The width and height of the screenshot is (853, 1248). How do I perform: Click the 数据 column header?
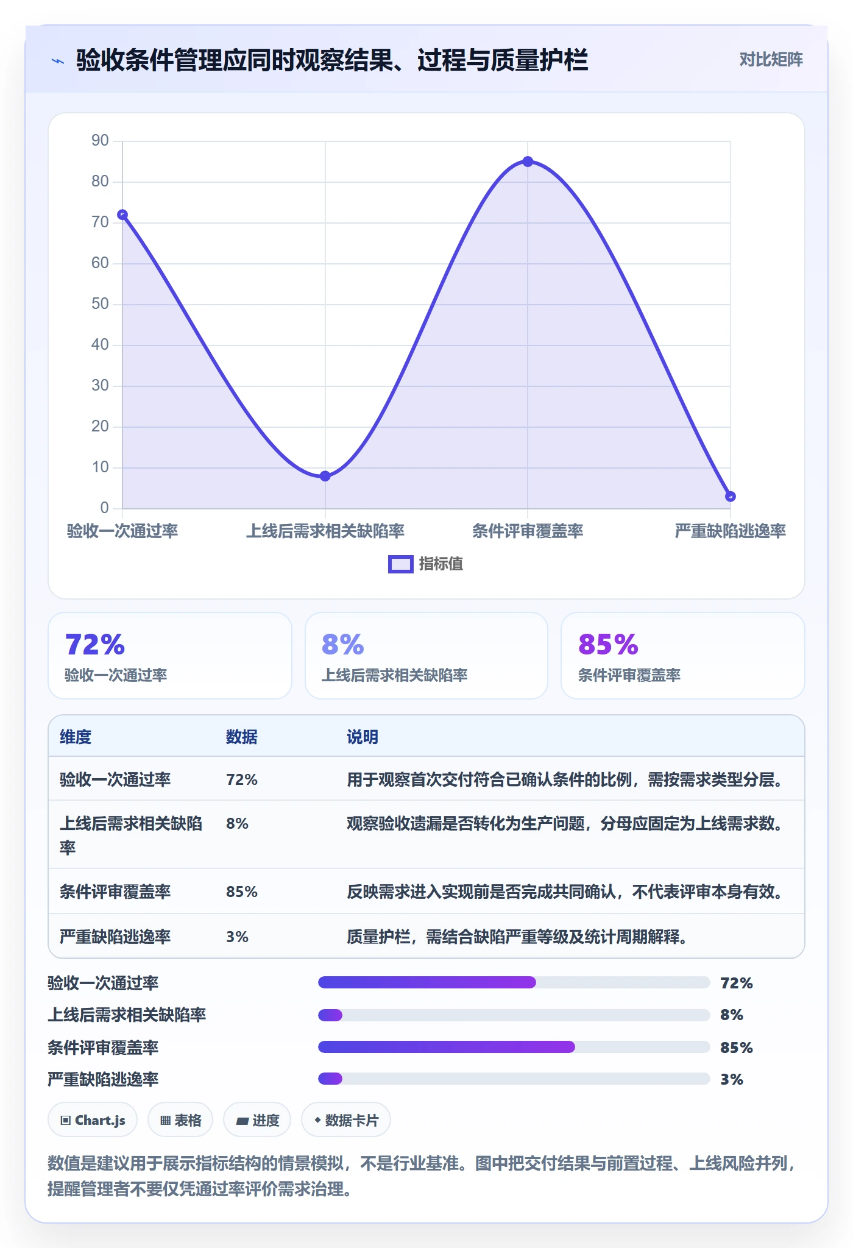(x=242, y=737)
